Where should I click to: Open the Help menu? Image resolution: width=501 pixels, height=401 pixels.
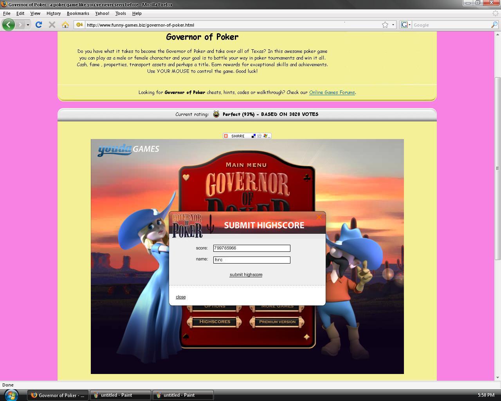pos(137,13)
